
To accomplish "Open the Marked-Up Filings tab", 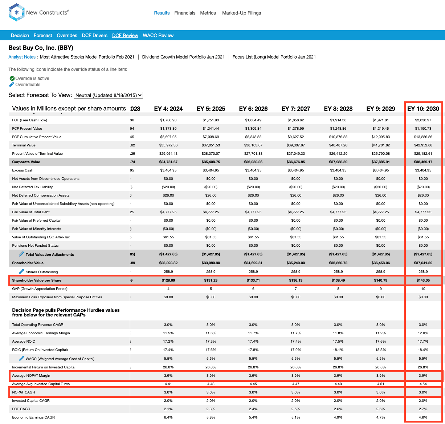I will pyautogui.click(x=242, y=13).
